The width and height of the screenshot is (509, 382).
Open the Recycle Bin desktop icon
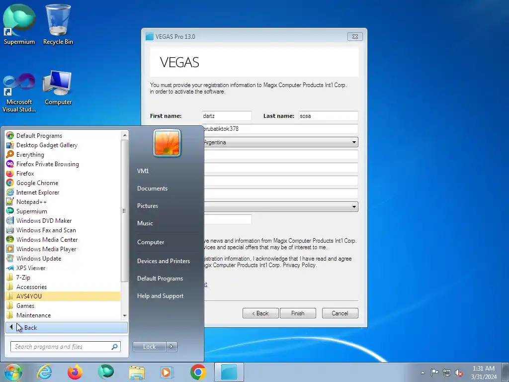pyautogui.click(x=58, y=25)
